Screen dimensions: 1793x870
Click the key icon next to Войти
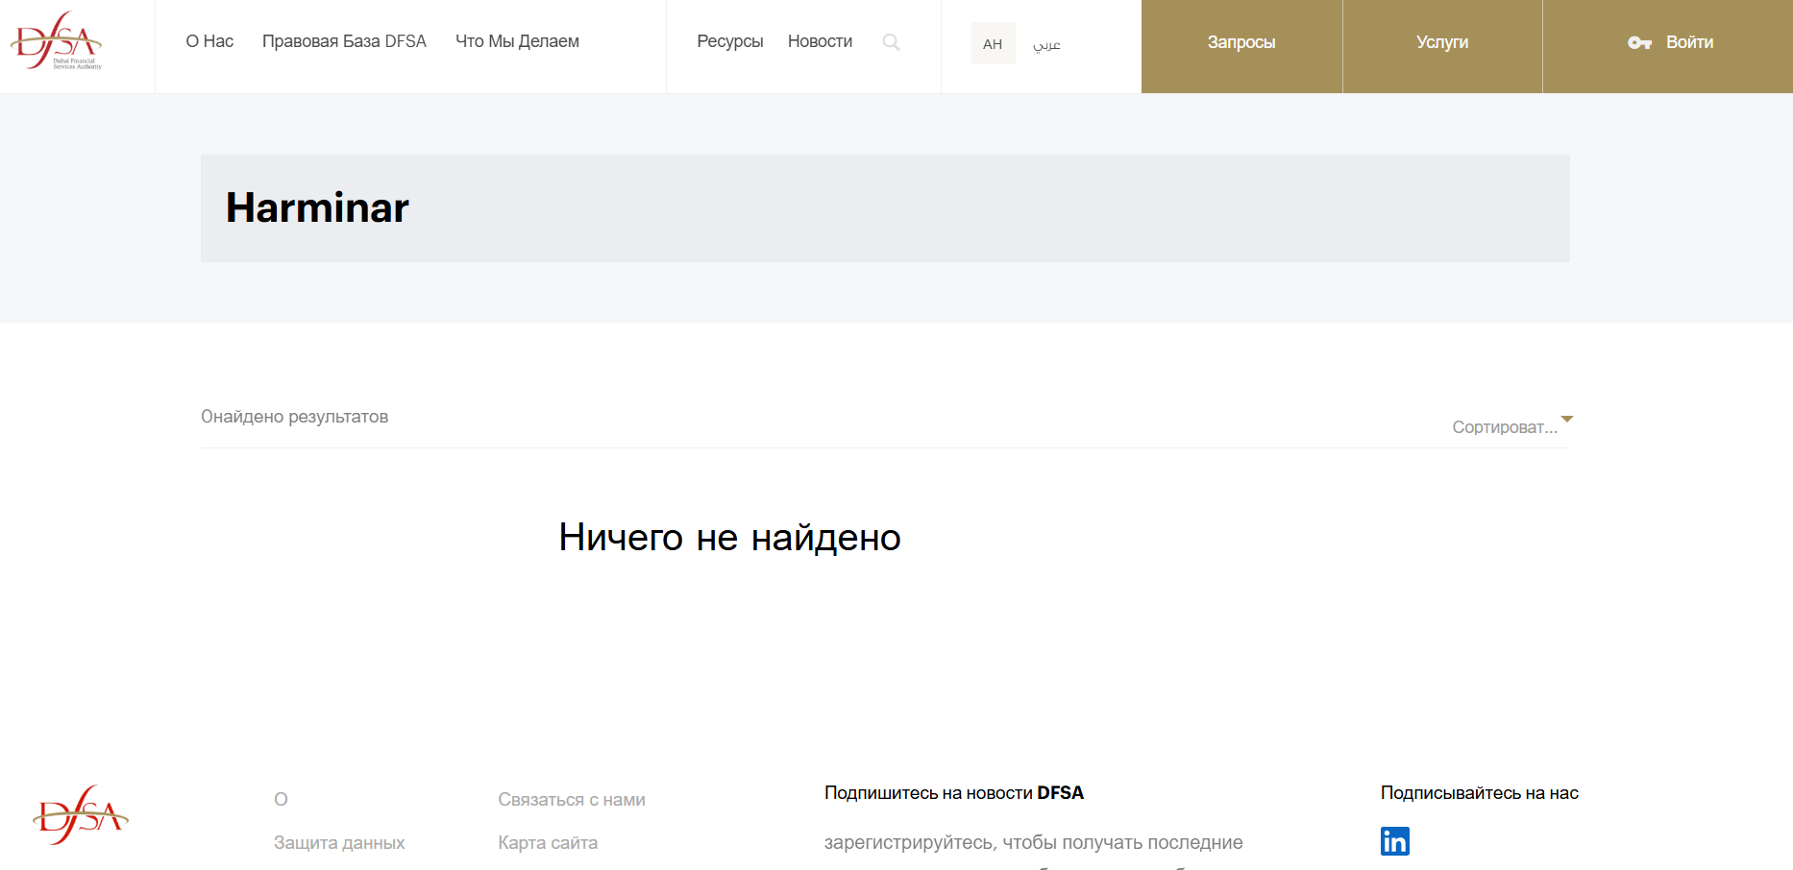1637,42
